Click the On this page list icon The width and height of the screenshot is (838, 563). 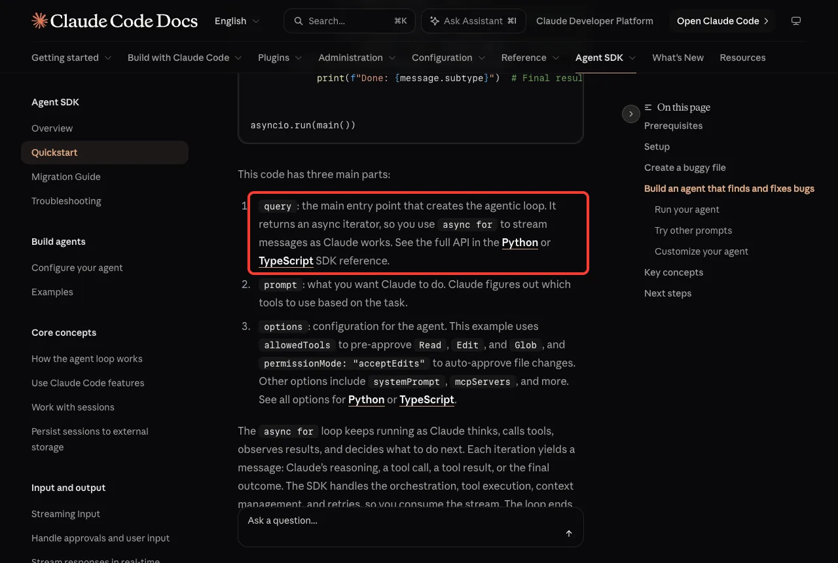[648, 107]
